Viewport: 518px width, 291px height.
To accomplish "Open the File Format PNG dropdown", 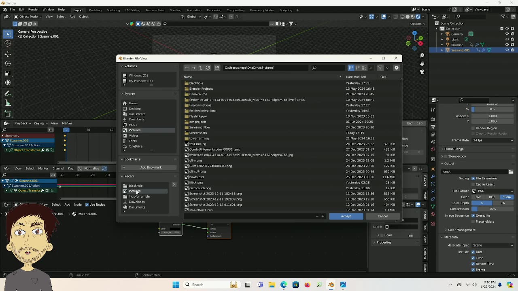I will pyautogui.click(x=493, y=191).
